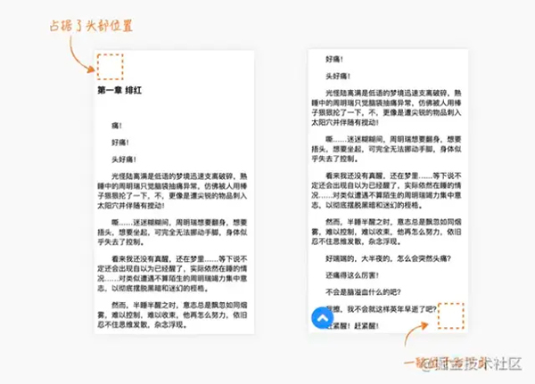Click the dashed orange square at right page bottom
This screenshot has height=384, width=535.
450,315
